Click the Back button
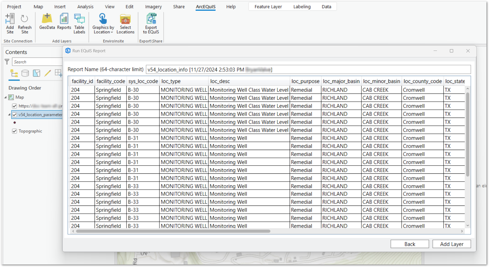Viewport: 489px width, 267px height. click(410, 244)
